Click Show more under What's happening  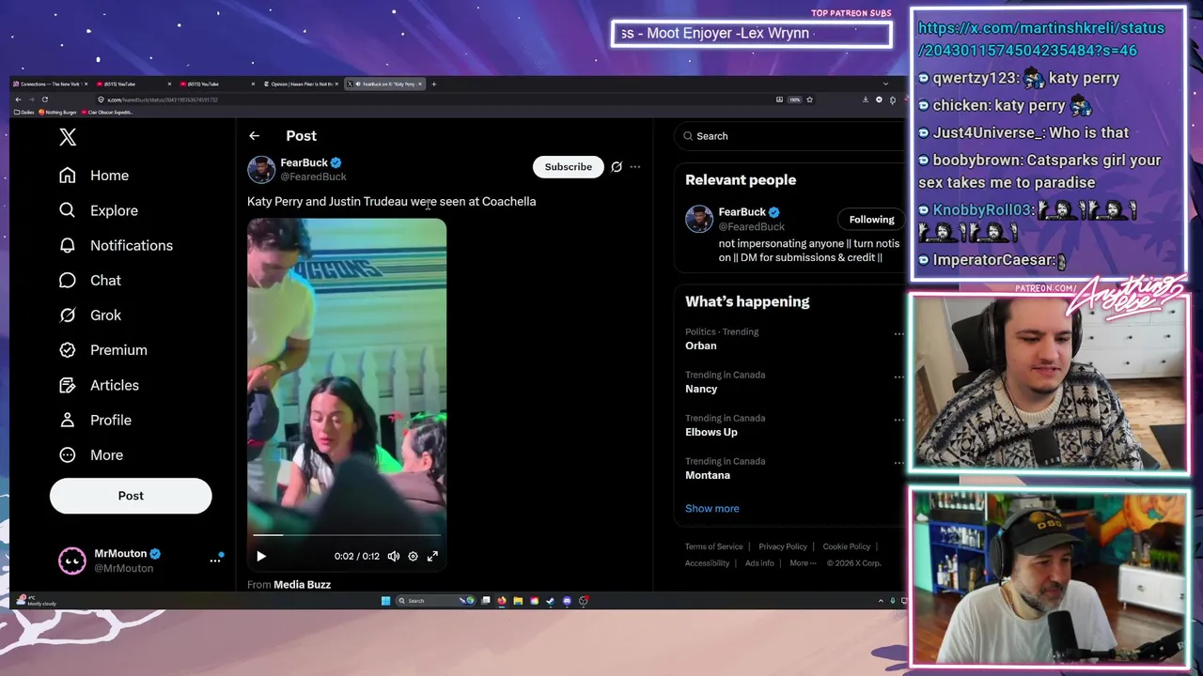coord(712,508)
